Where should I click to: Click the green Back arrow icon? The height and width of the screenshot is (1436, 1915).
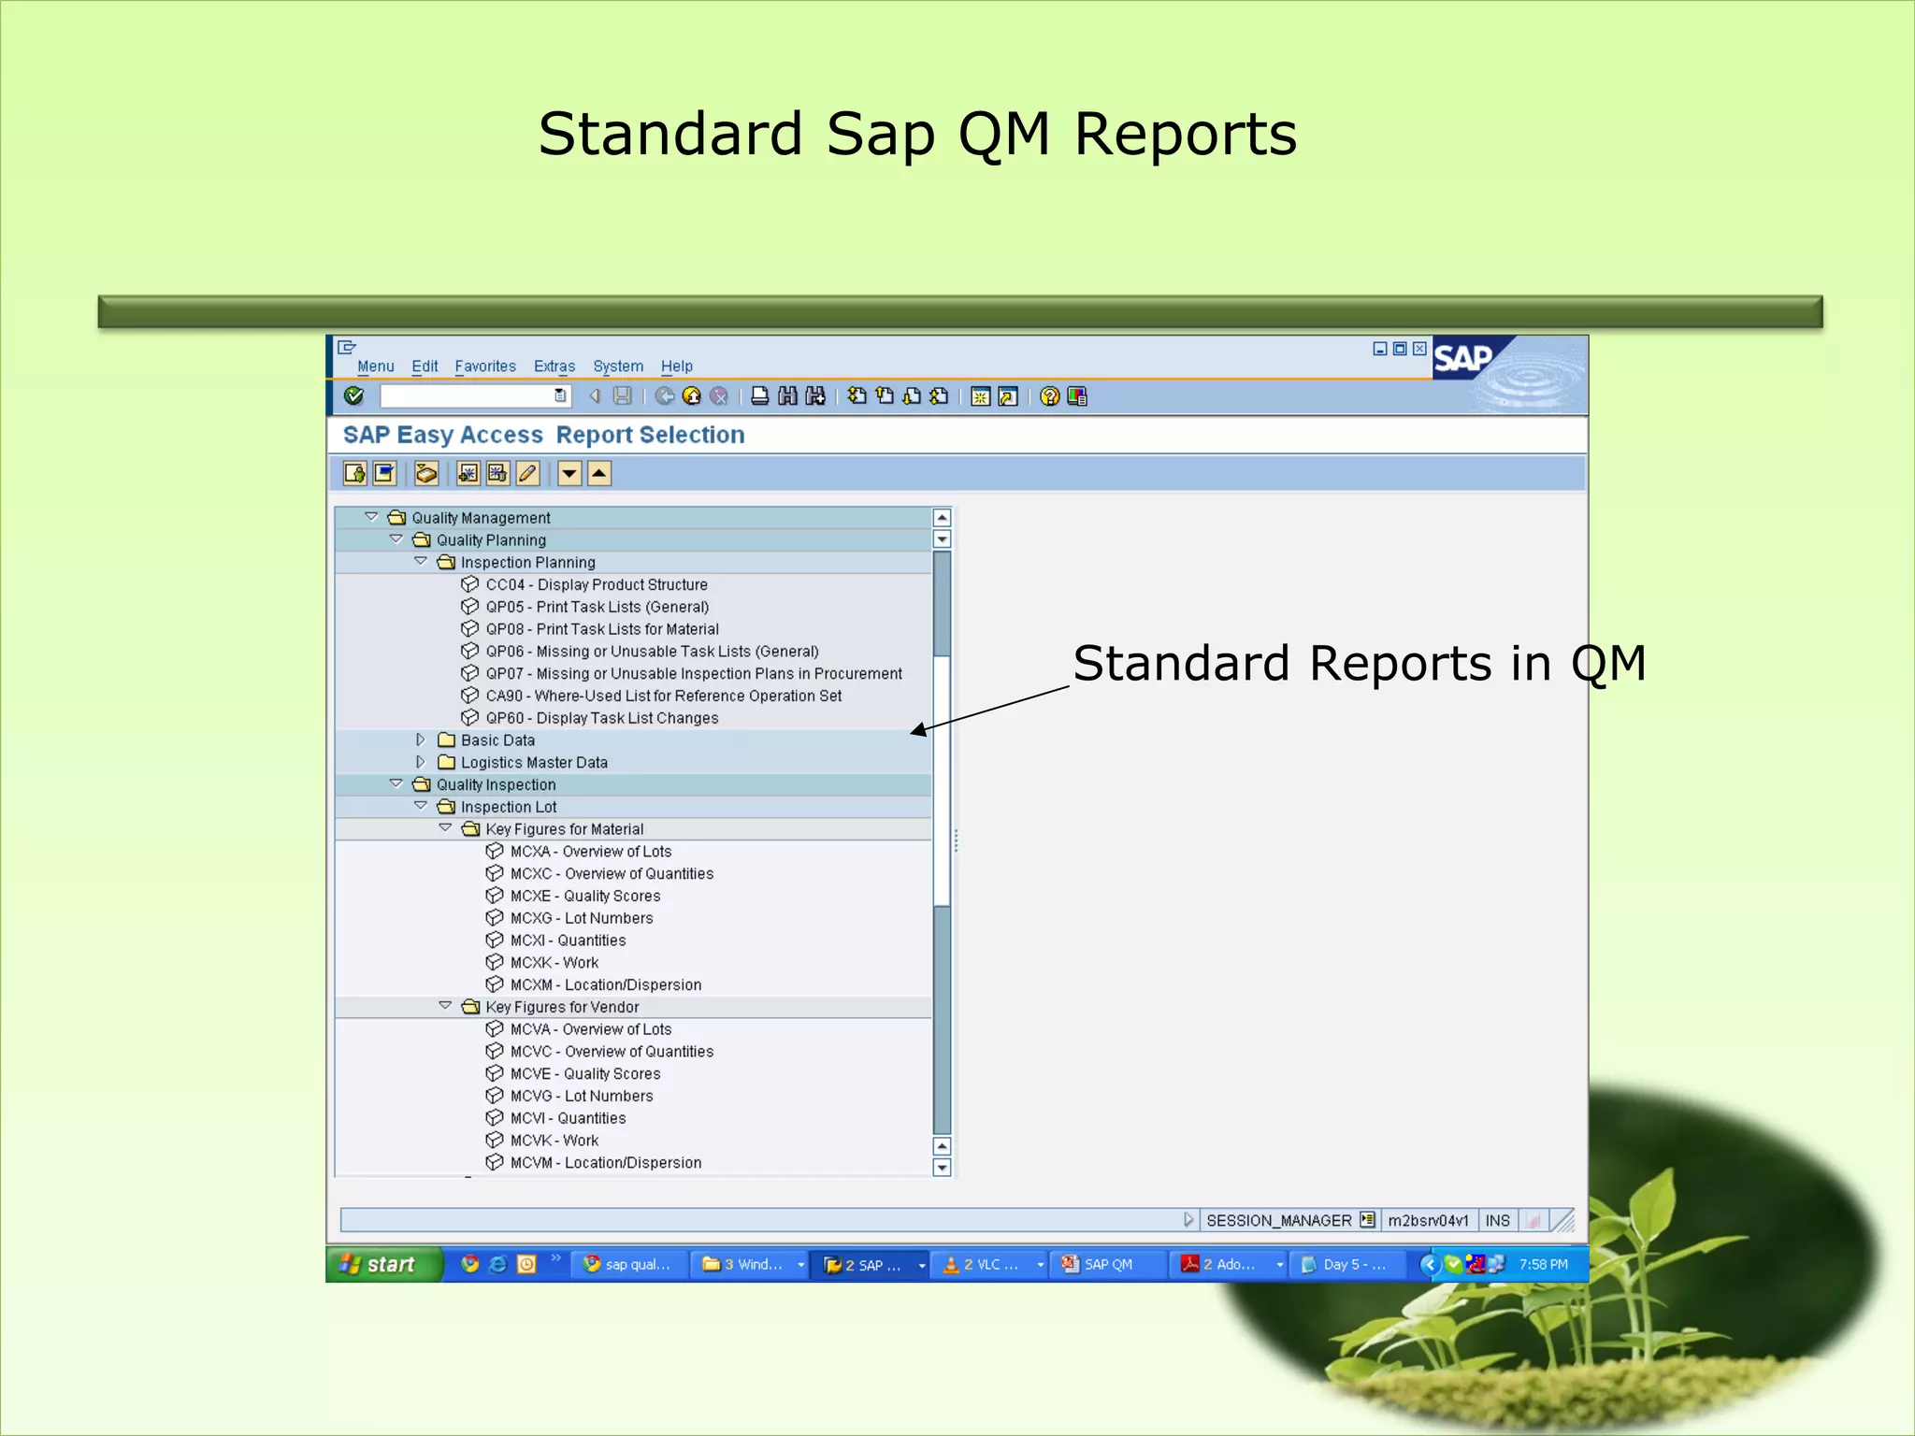pyautogui.click(x=665, y=396)
